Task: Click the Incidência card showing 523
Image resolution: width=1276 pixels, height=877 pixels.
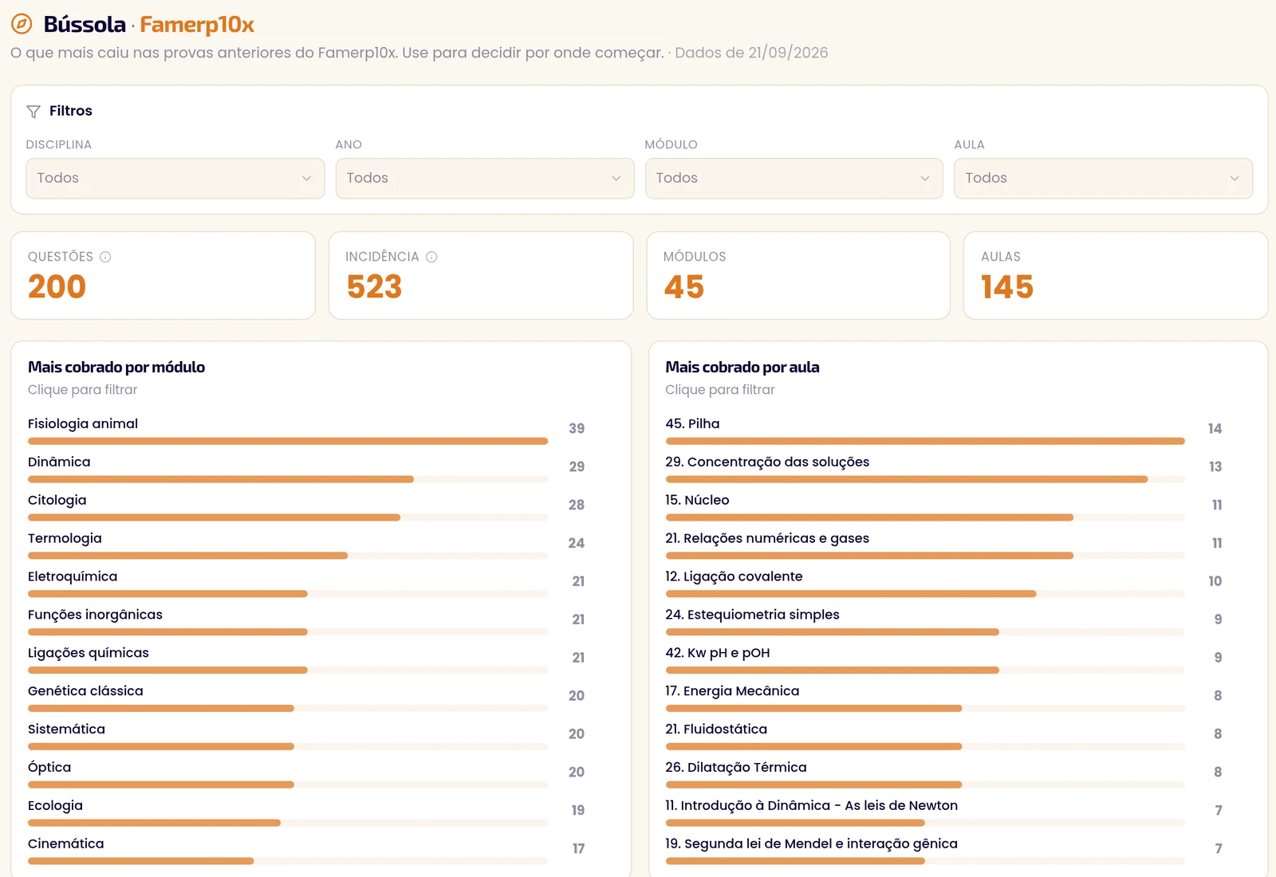Action: (481, 276)
